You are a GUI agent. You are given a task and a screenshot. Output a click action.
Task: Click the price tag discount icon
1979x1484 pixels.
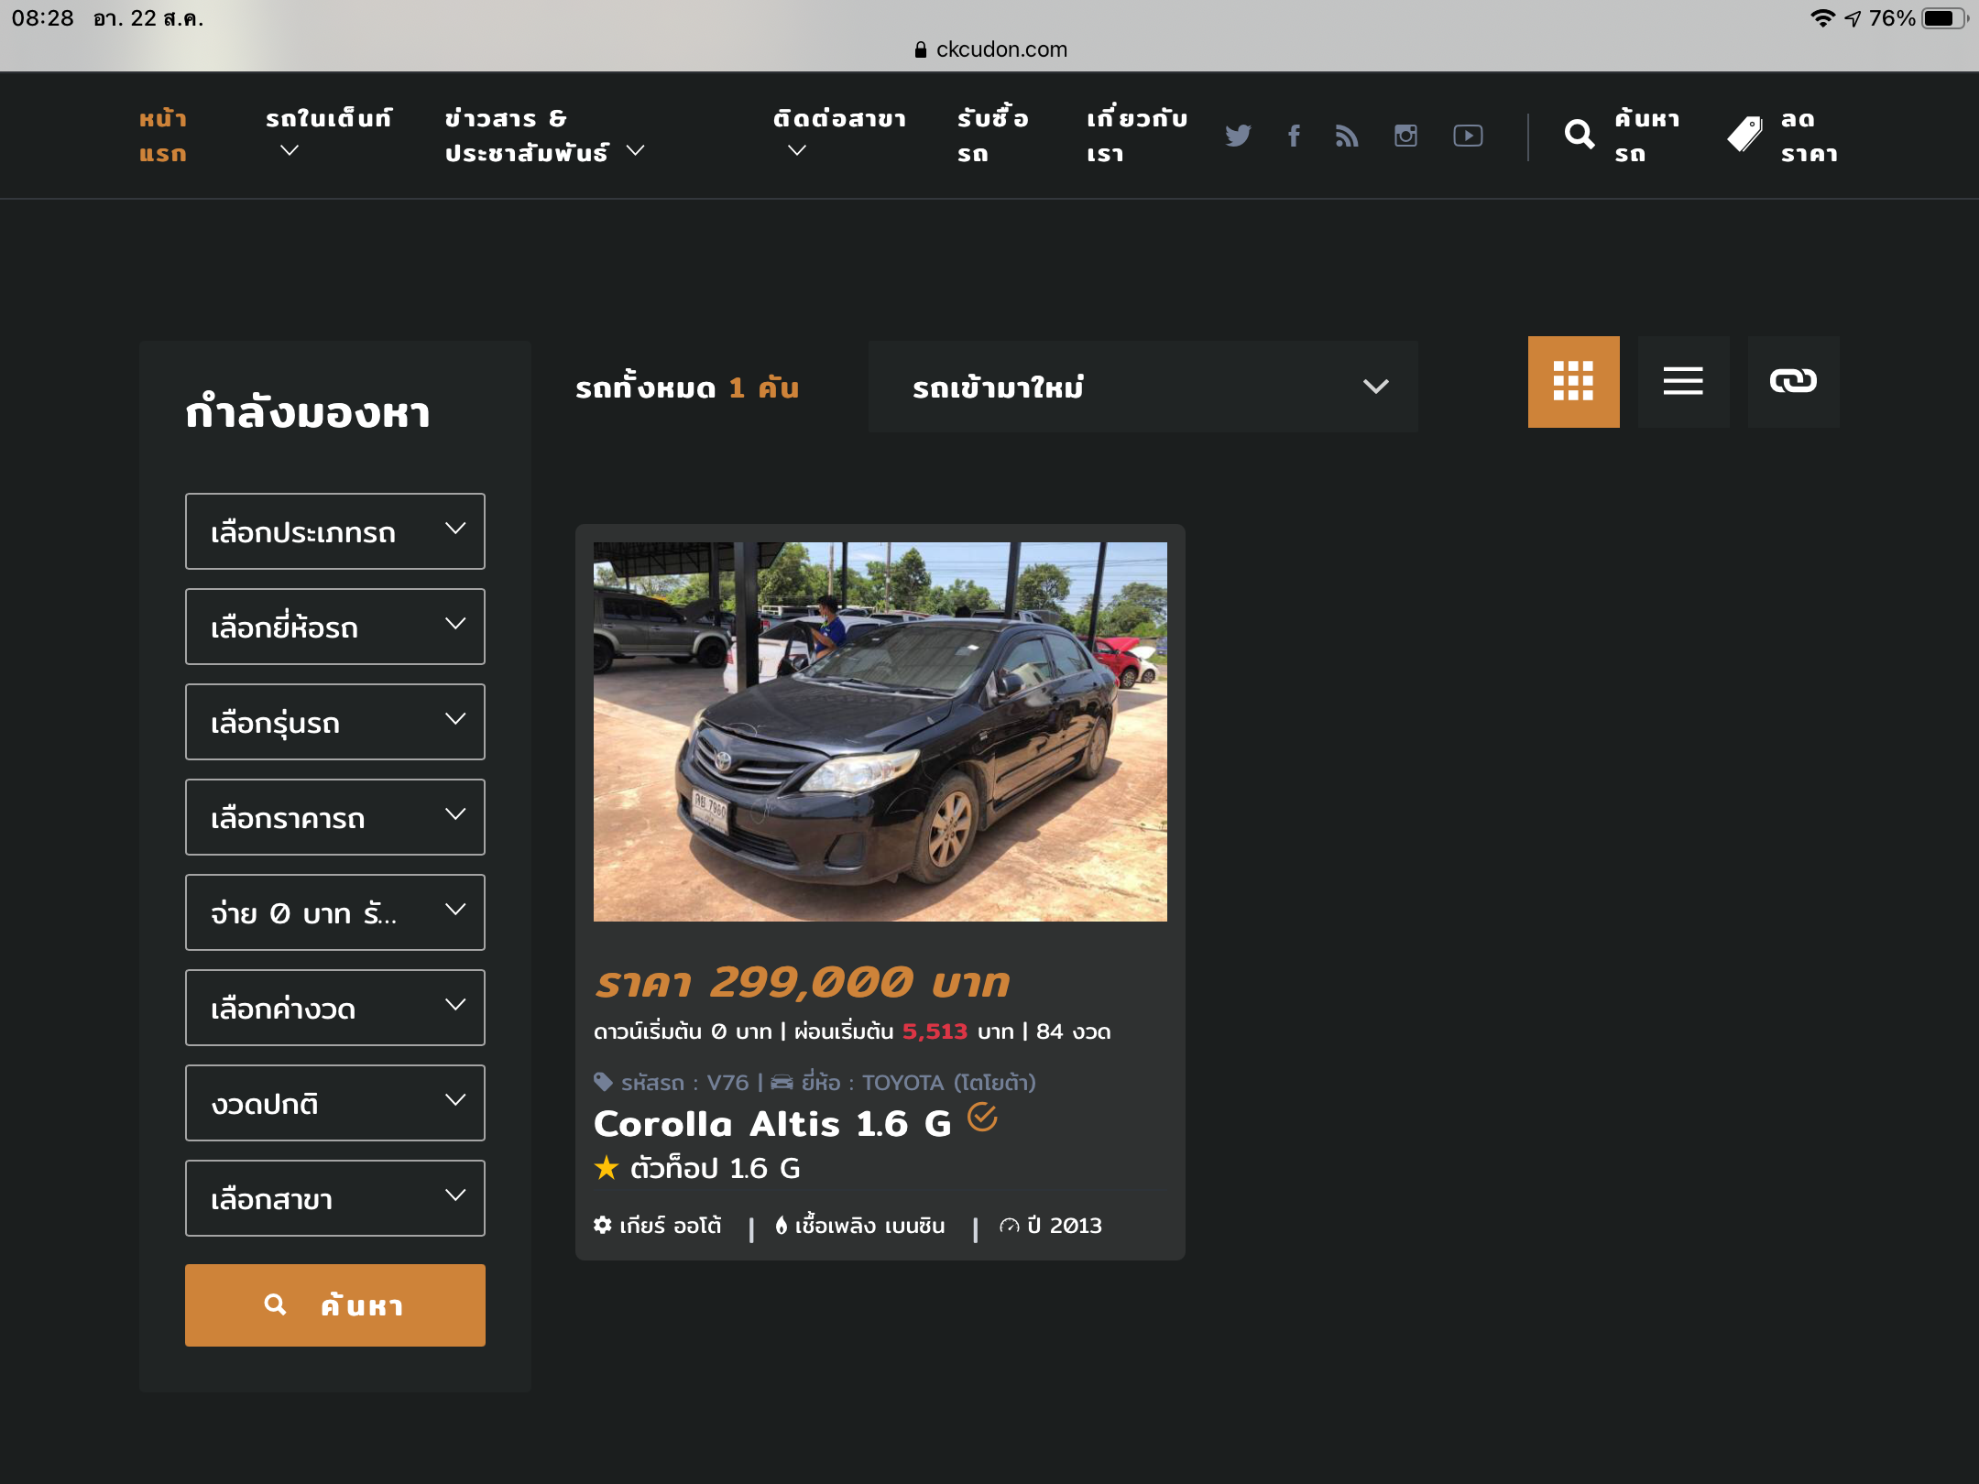(x=1744, y=135)
